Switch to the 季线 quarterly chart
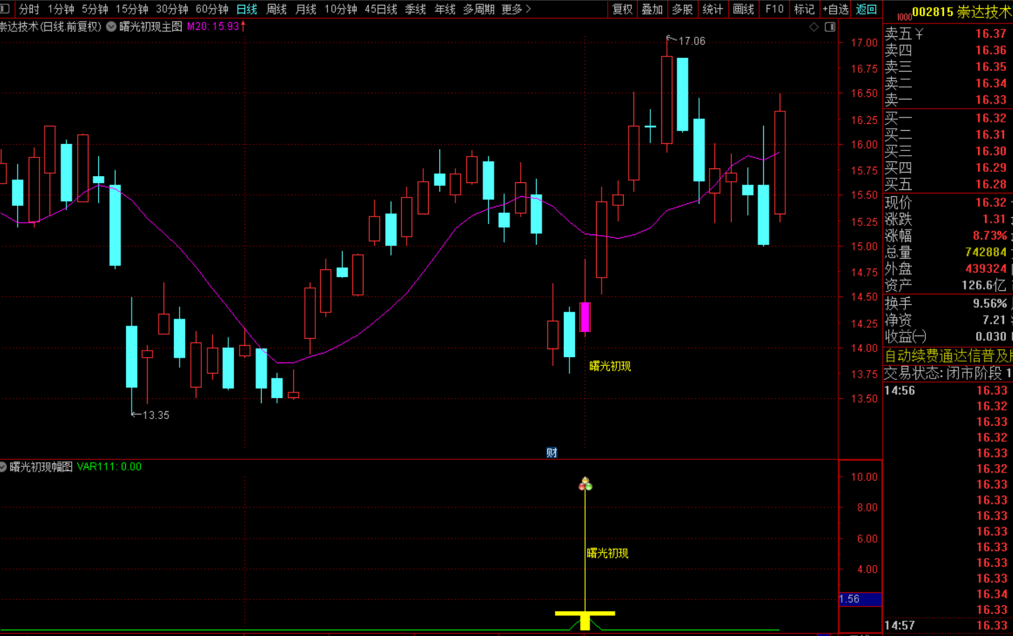The width and height of the screenshot is (1013, 636). (416, 9)
